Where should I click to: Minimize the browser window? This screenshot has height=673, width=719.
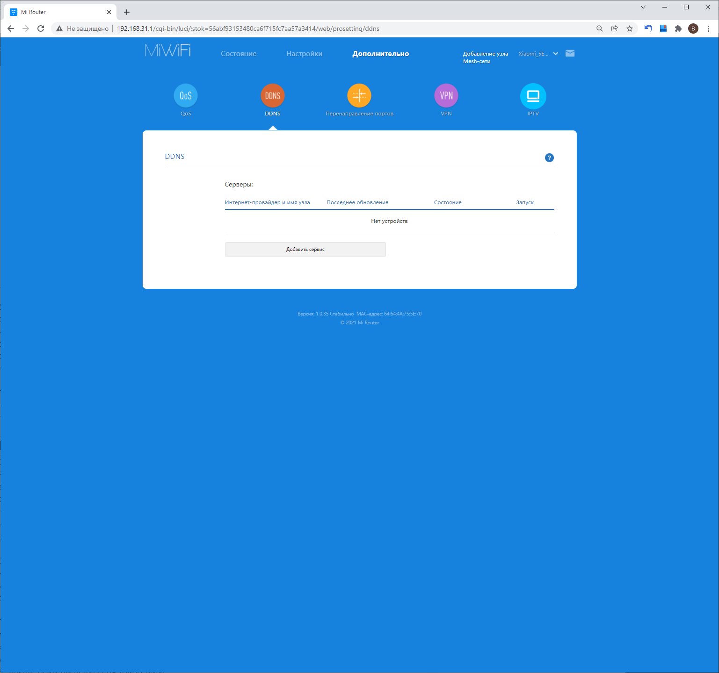[x=665, y=7]
